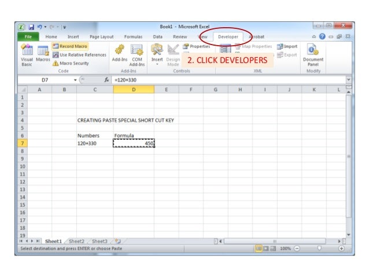Select the 'Numbers' cell
This screenshot has height=277, width=369.
(95, 135)
